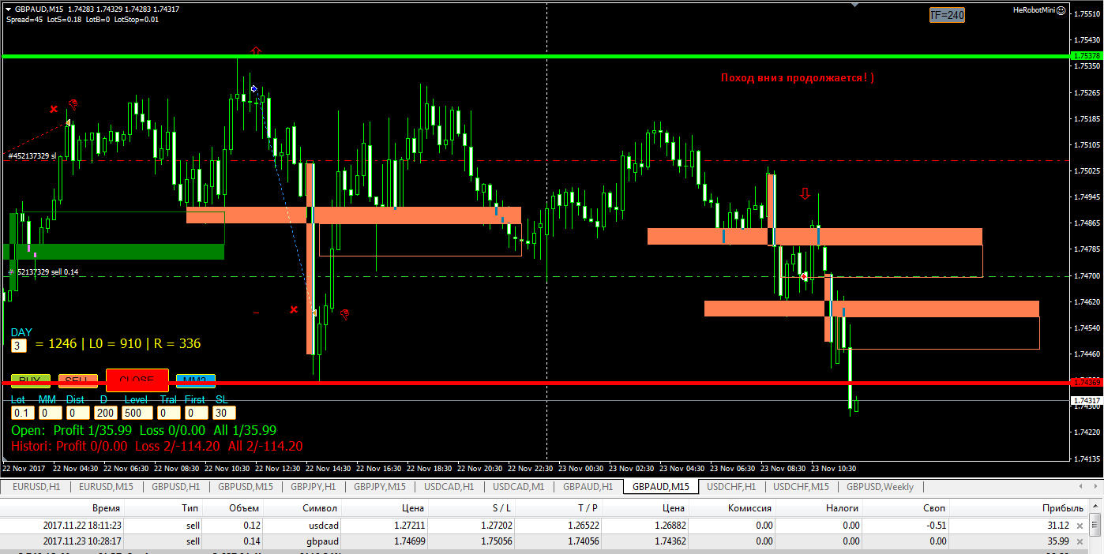Click the terminal panel vertical scrollbar thumb
The height and width of the screenshot is (554, 1104).
pos(1095,525)
